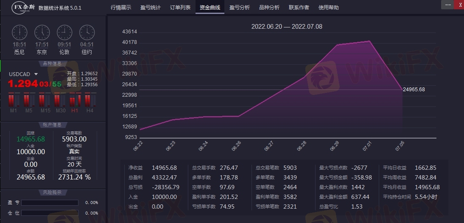Collapse the 品种信息 panel header
This screenshot has width=464, height=223.
[53, 64]
